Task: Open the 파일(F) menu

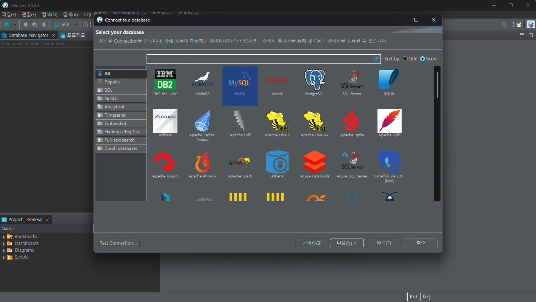Action: tap(9, 14)
